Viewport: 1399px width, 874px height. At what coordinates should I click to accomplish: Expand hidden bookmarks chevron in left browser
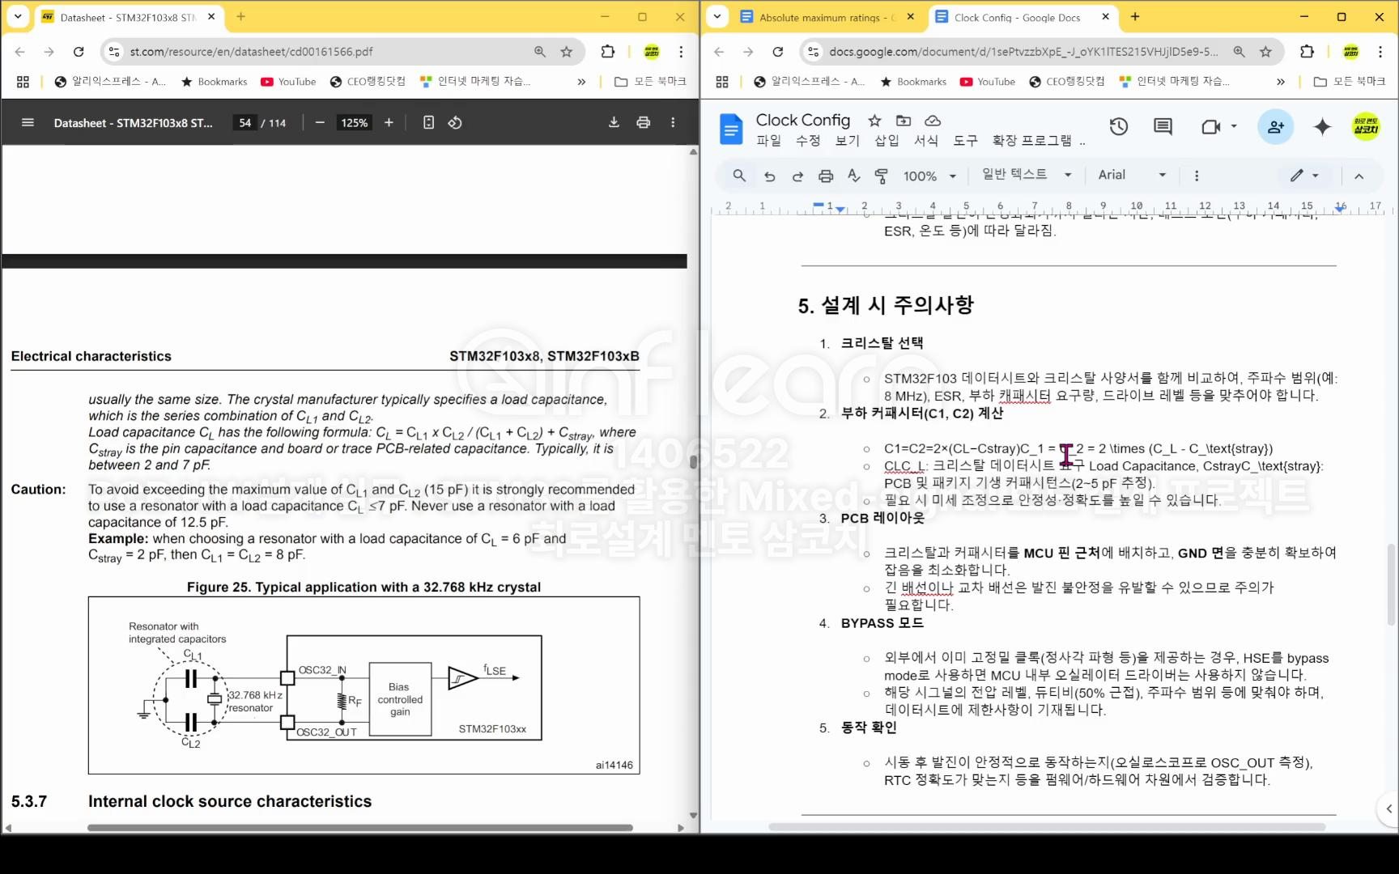[x=581, y=82]
